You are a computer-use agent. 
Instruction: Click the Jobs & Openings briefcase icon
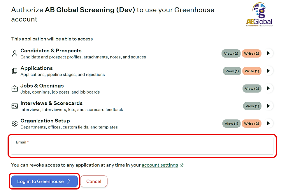click(15, 88)
